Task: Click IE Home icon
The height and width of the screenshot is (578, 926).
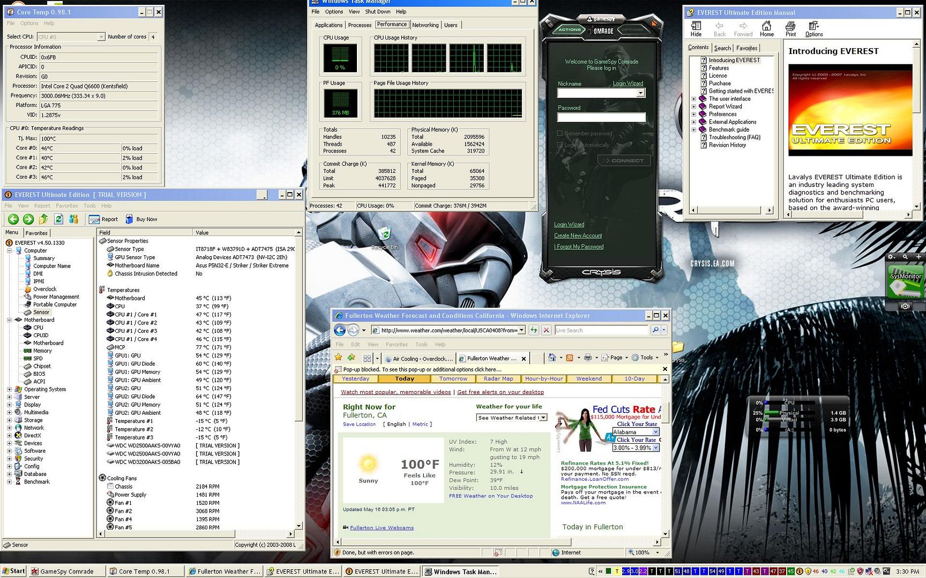Action: click(x=552, y=358)
